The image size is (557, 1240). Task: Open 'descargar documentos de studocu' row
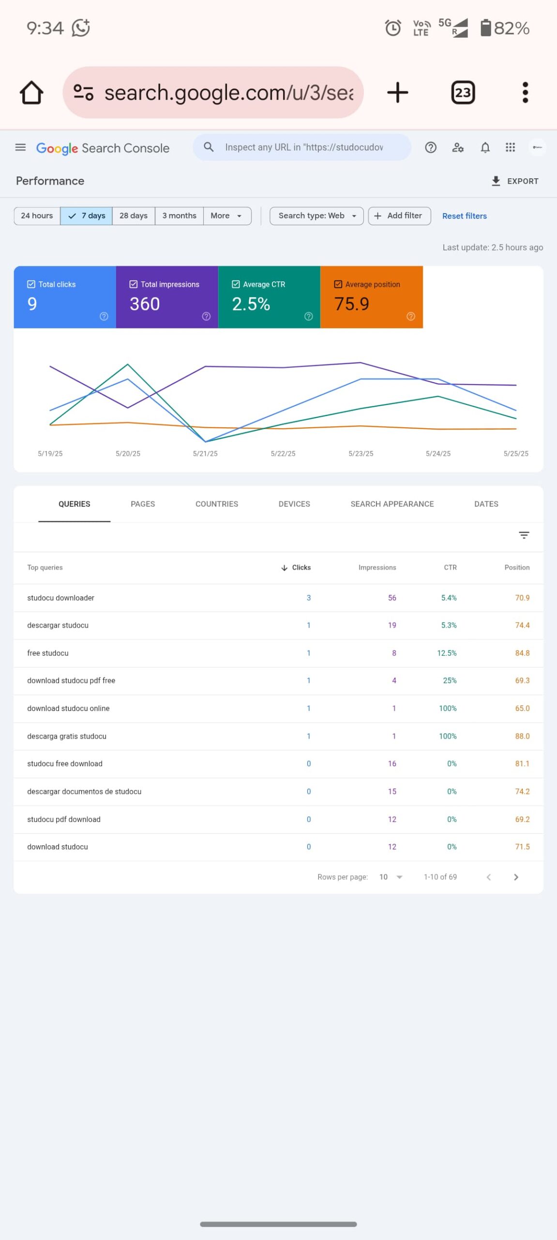pyautogui.click(x=278, y=791)
